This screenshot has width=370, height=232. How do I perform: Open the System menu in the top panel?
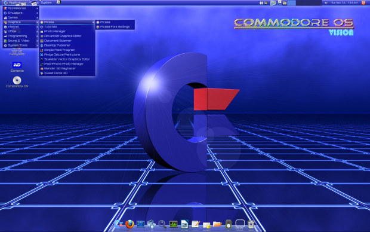[47, 2]
